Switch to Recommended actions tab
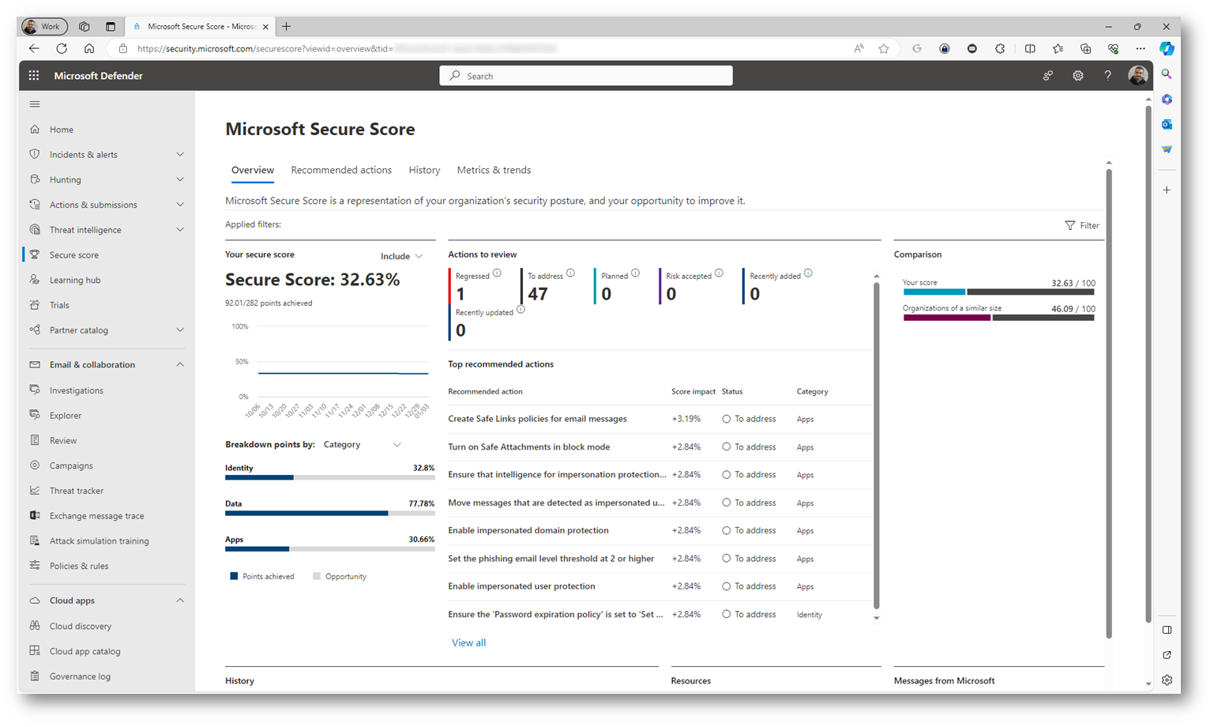This screenshot has width=1214, height=727. (x=341, y=170)
